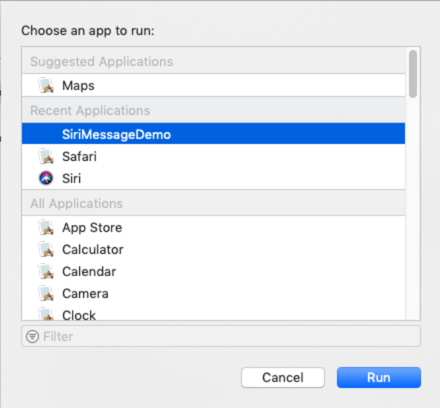Click the Clock app icon
The width and height of the screenshot is (440, 408).
tap(46, 314)
